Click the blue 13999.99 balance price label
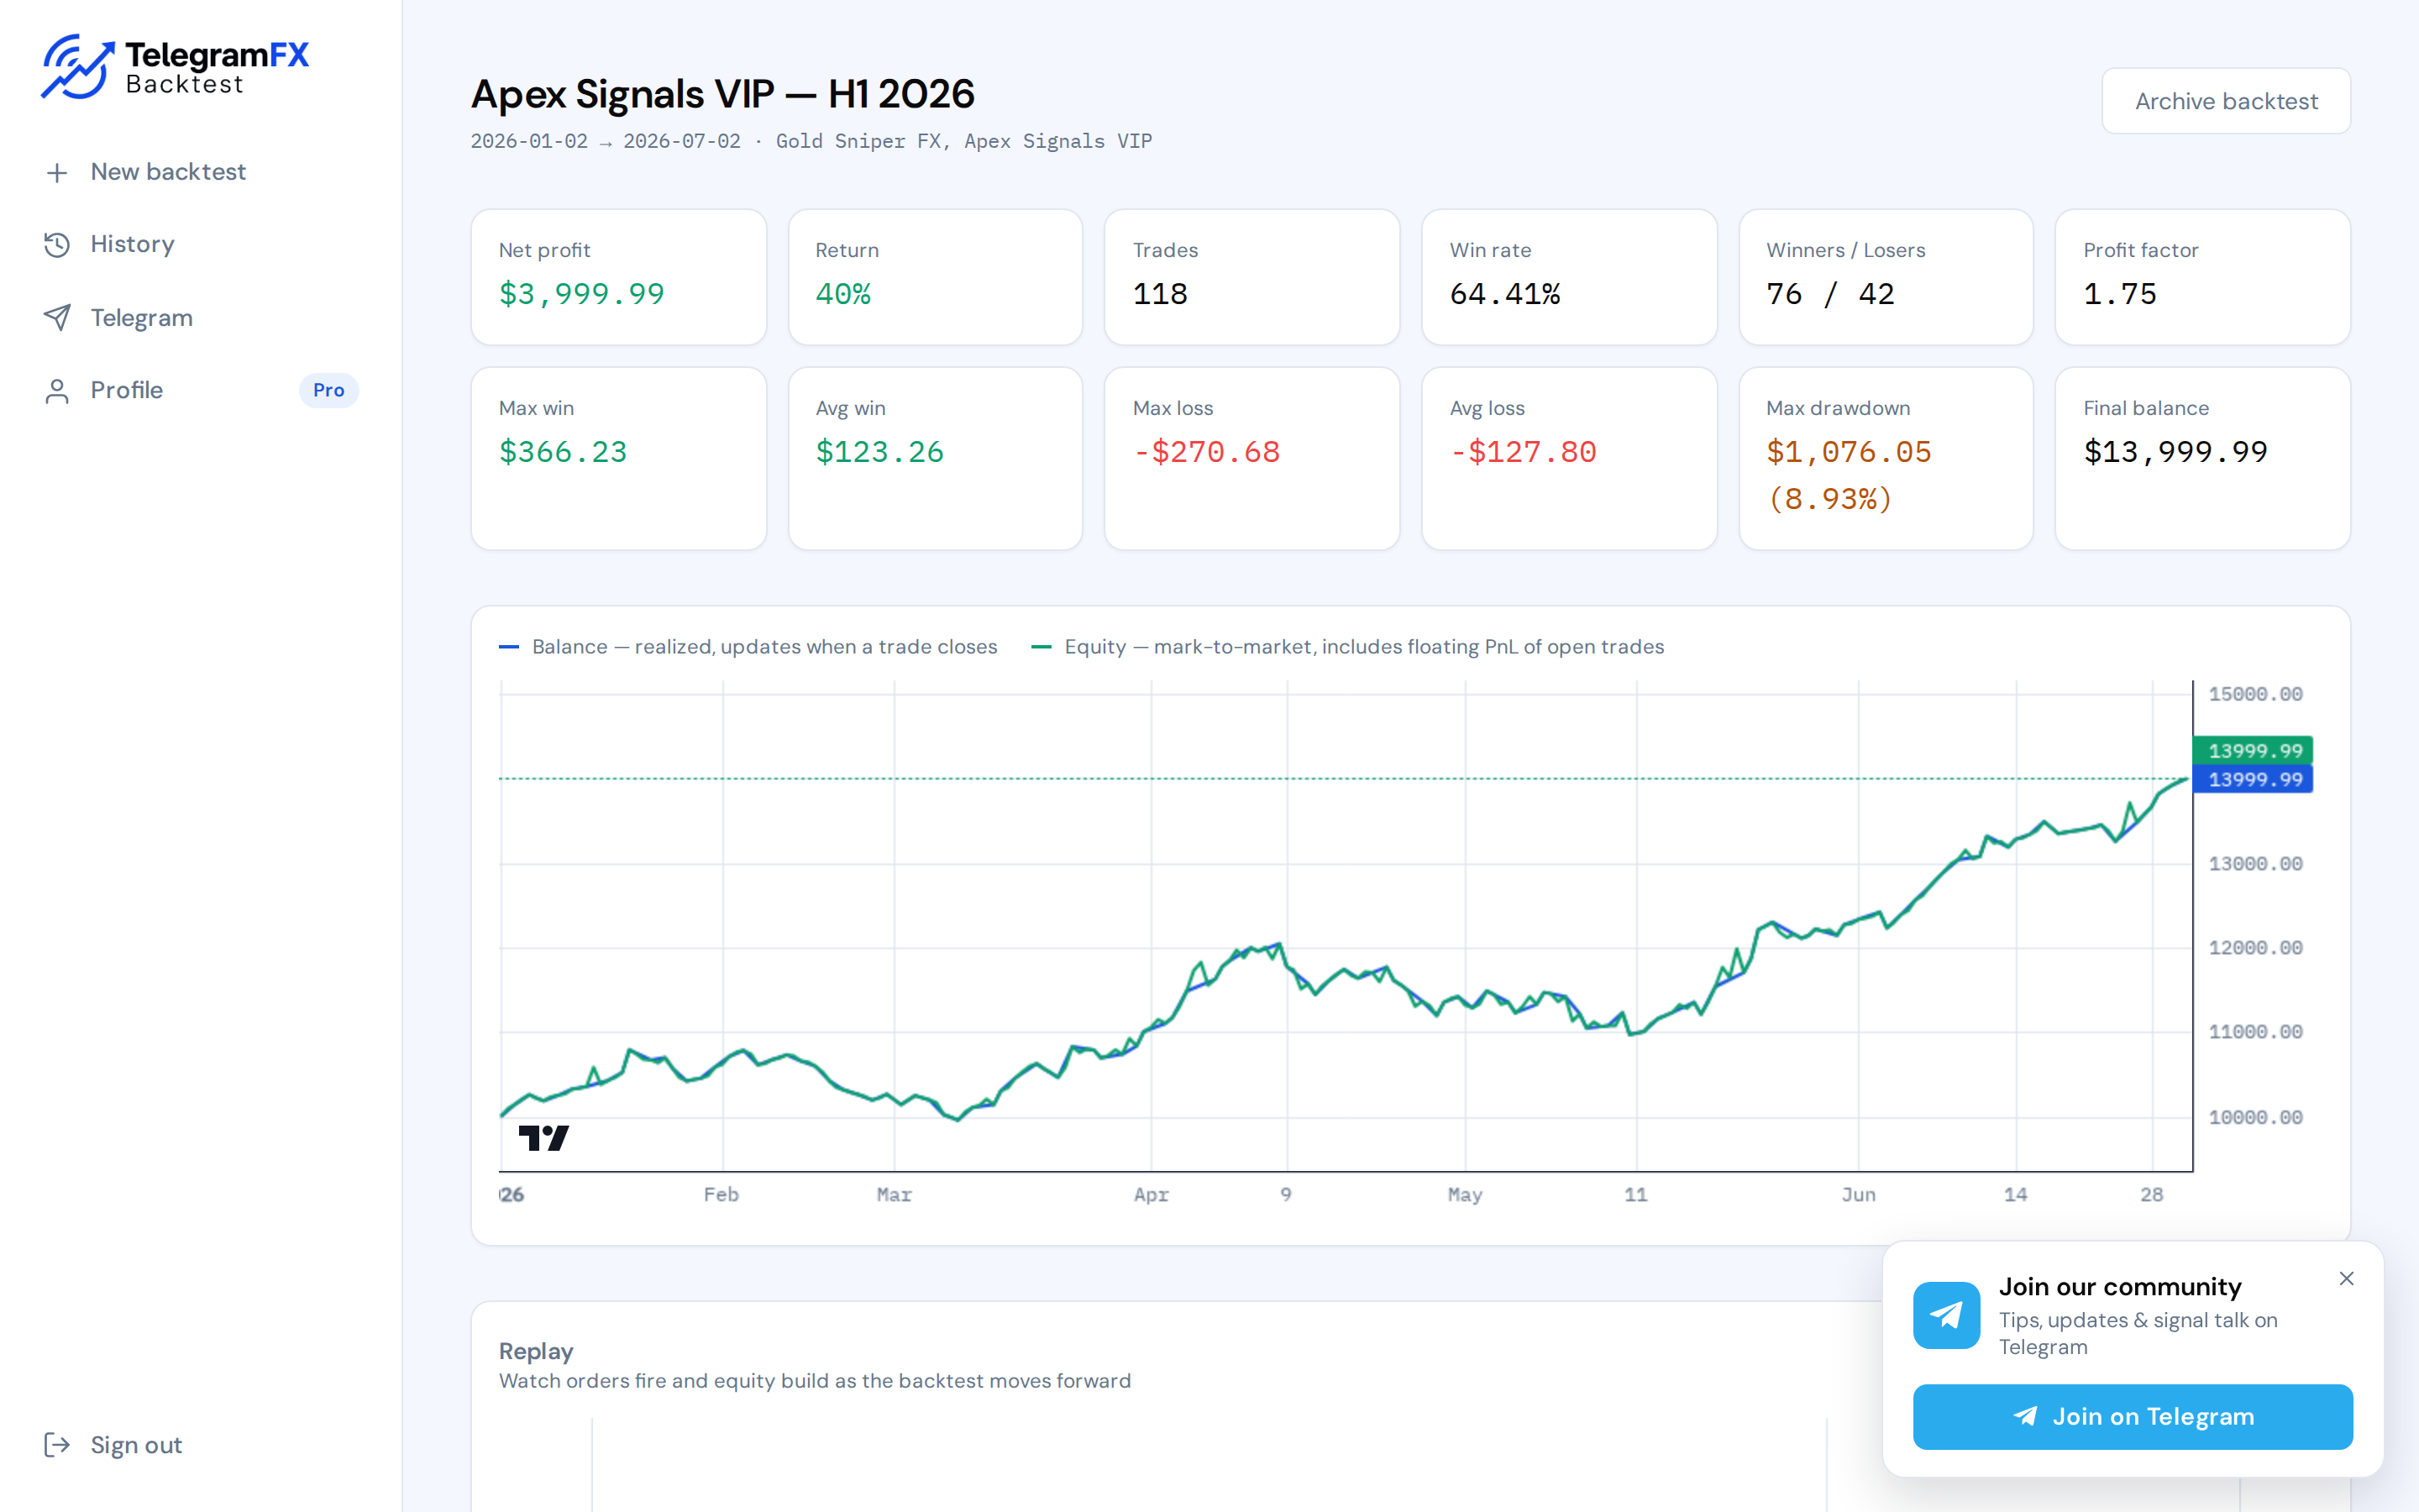 pos(2252,779)
